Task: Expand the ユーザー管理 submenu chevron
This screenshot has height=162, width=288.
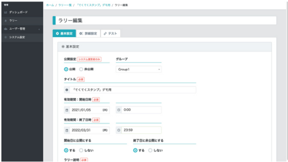Action: click(39, 29)
